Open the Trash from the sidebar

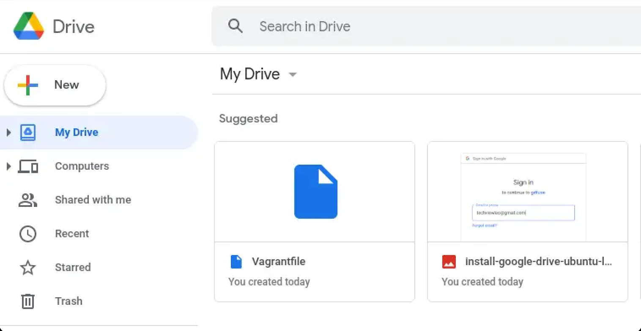click(68, 301)
